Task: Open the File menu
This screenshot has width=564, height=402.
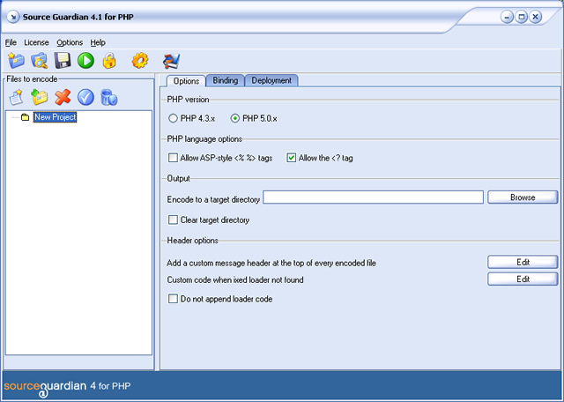Action: click(x=11, y=42)
